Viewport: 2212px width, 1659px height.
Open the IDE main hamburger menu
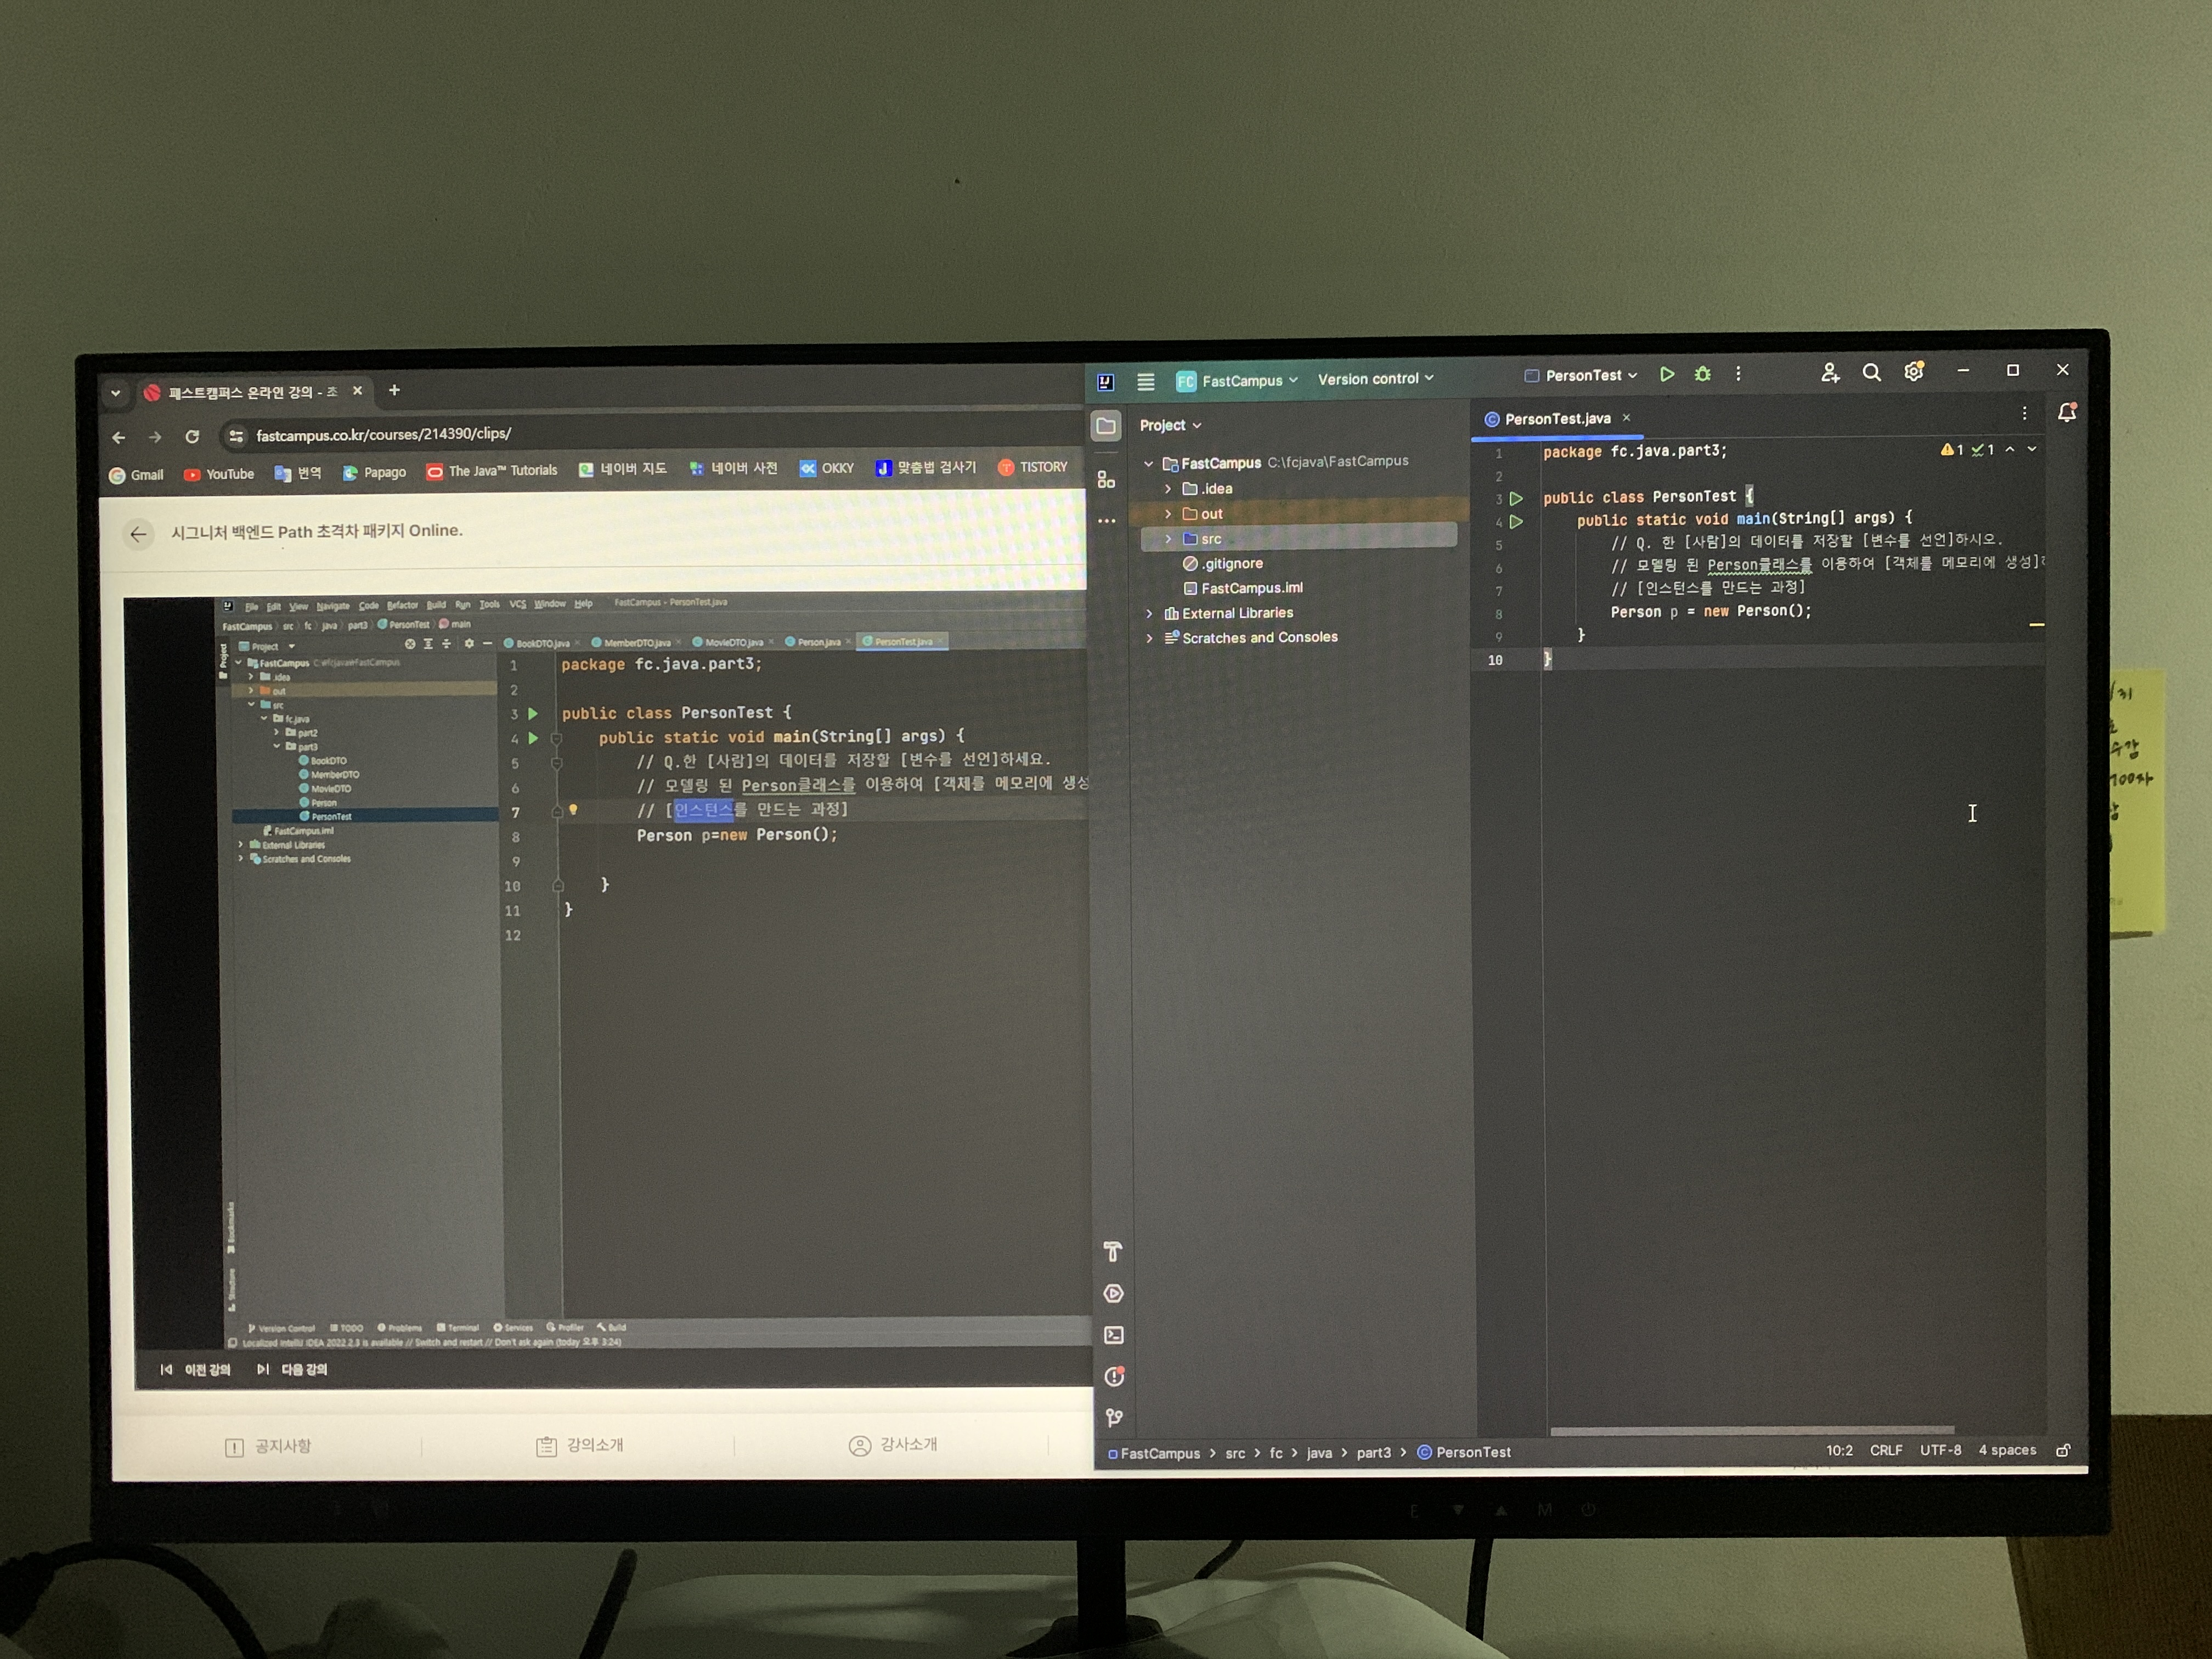point(1146,381)
